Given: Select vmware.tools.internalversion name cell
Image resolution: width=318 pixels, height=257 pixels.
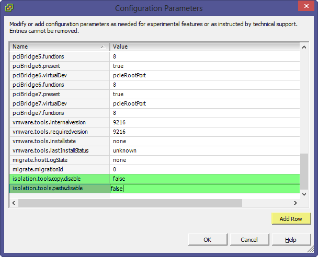Looking at the screenshot, I should click(x=60, y=122).
